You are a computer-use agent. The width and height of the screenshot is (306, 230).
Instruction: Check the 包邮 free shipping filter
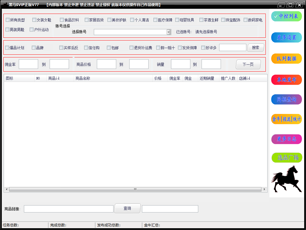[108, 47]
